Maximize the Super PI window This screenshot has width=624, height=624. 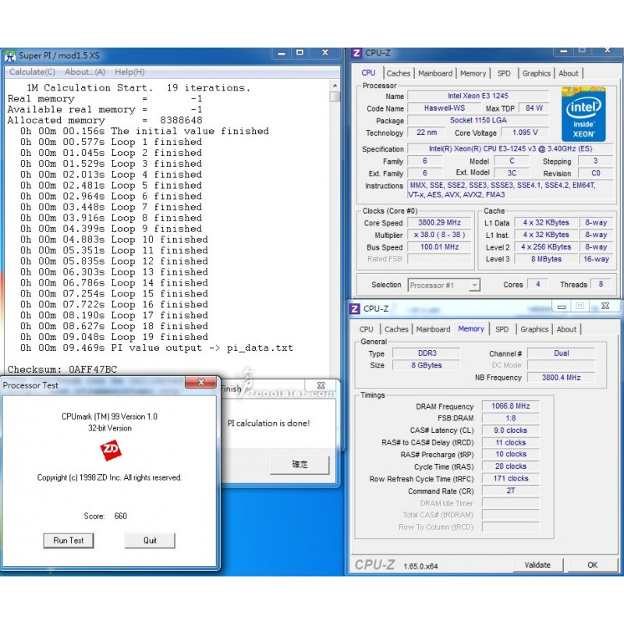(300, 53)
